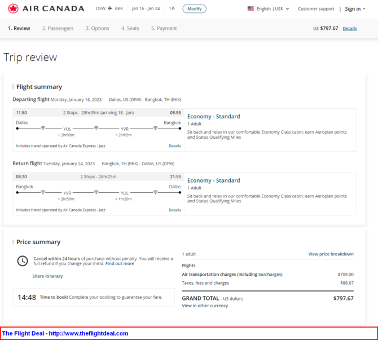This screenshot has width=378, height=340.
Task: Click the YUL stop on departing flight
Action: coord(67,129)
